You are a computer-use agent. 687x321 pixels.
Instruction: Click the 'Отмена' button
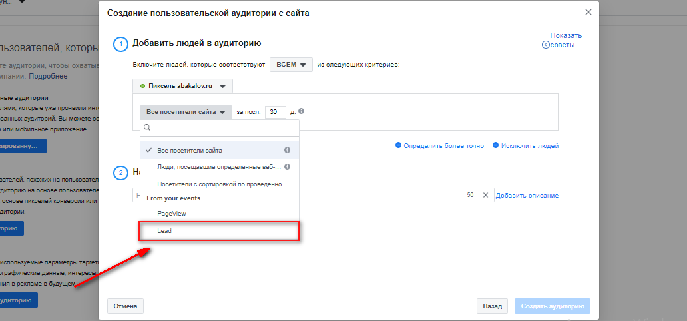click(125, 306)
